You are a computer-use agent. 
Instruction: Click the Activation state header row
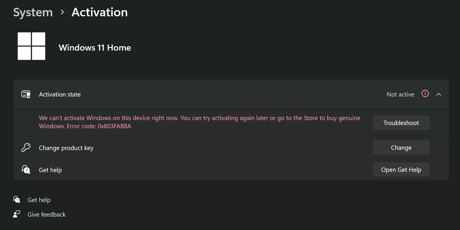point(204,94)
